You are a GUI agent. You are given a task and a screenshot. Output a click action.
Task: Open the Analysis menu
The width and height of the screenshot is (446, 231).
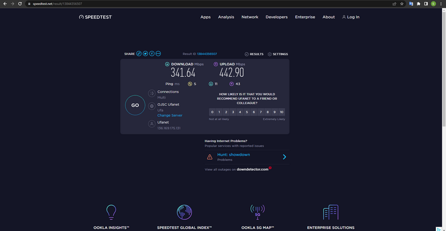coord(226,17)
